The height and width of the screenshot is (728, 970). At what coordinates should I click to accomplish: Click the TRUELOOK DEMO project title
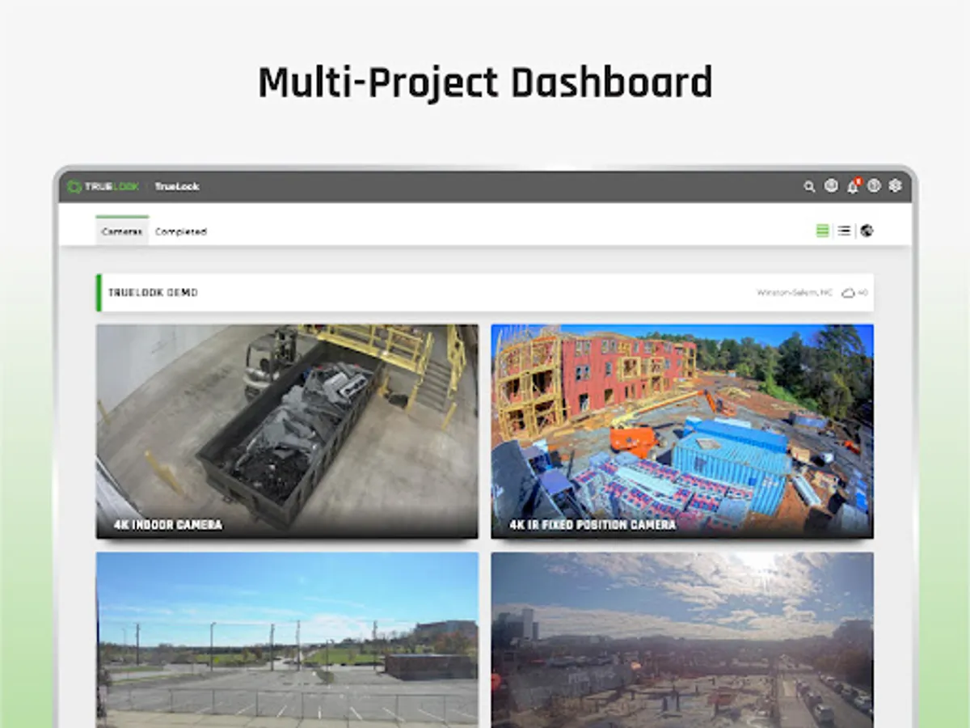click(x=153, y=293)
